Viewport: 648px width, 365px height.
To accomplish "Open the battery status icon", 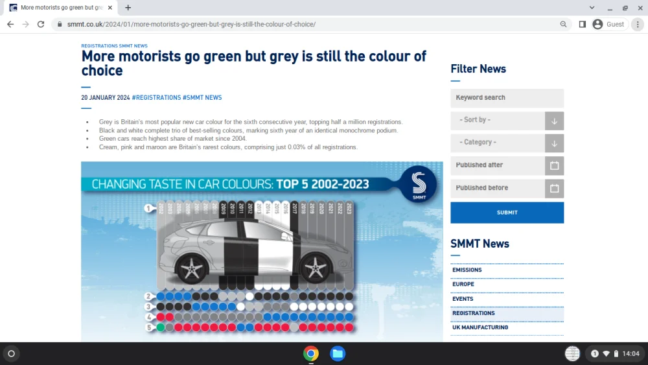I will tap(616, 353).
